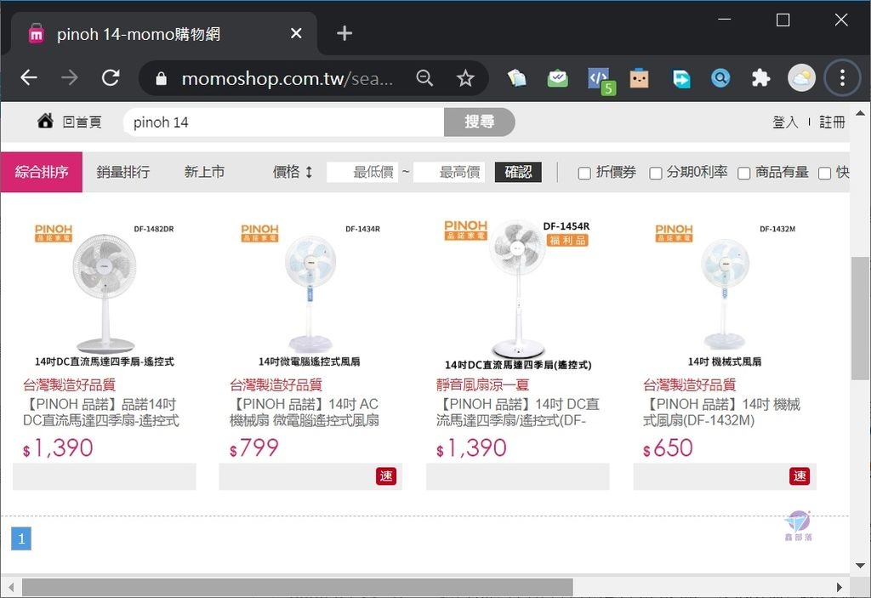Click the browser forward arrow
871x598 pixels.
coord(70,77)
